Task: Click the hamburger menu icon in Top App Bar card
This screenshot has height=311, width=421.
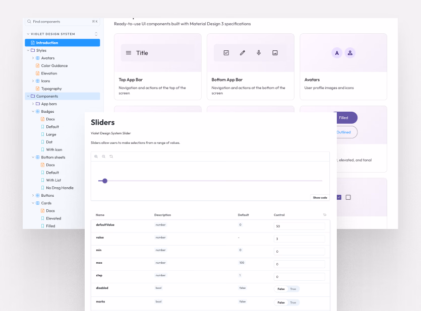Action: [x=129, y=53]
